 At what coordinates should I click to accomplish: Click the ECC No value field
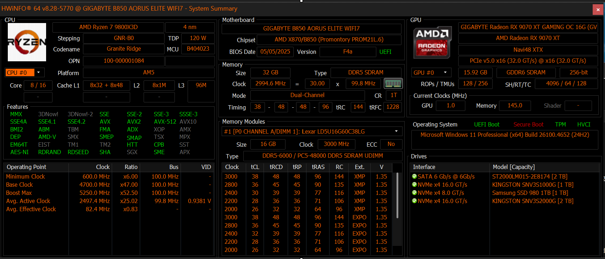[x=391, y=144]
